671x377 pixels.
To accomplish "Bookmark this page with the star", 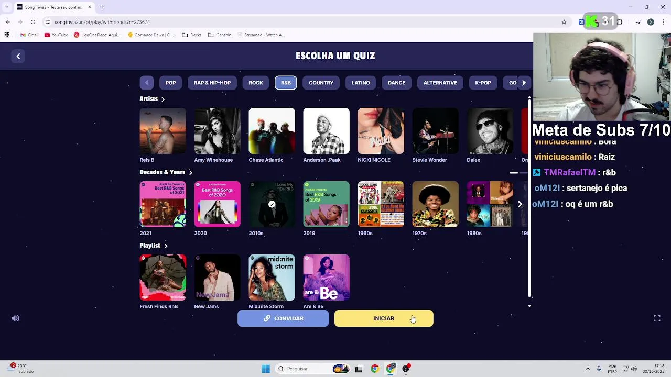I will [x=564, y=22].
